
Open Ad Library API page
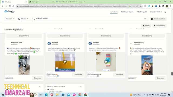pos(142,12)
